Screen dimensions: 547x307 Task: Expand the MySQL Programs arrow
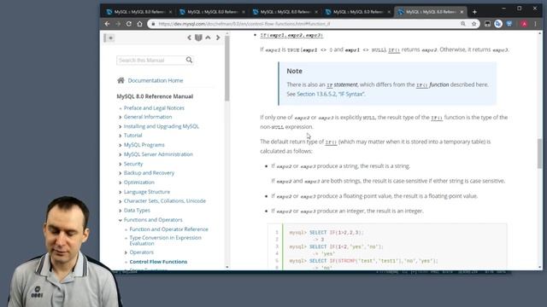tap(121, 145)
